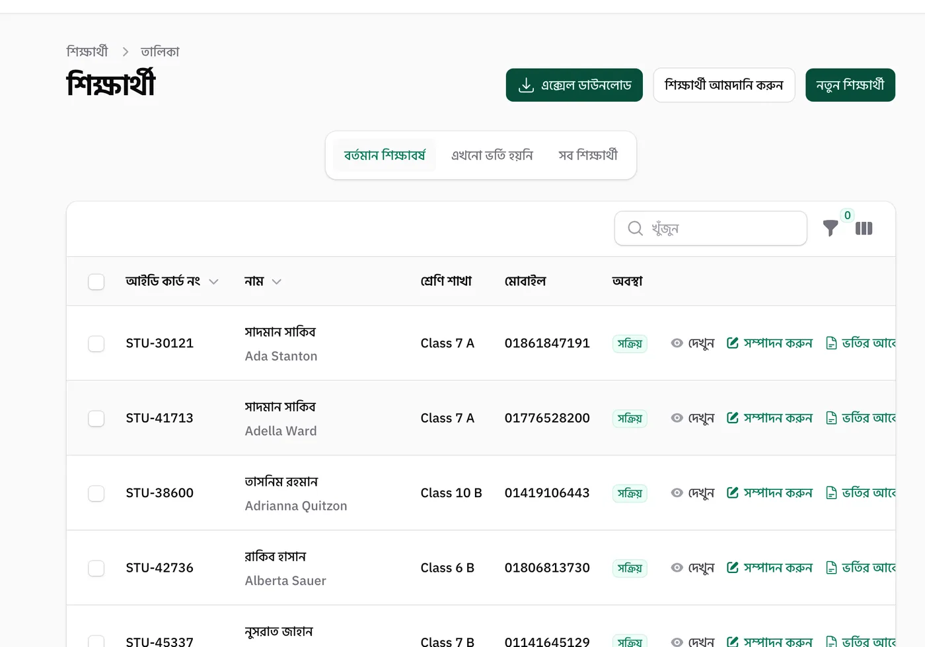Click the সক্রিয় status badge for STU-30121
This screenshot has height=647, width=925.
tap(630, 344)
